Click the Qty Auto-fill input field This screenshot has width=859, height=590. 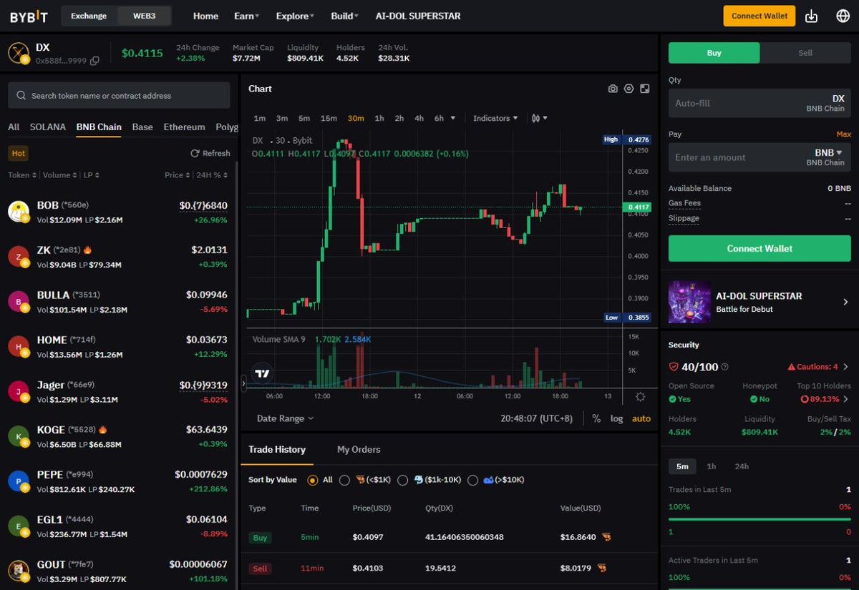(x=759, y=103)
